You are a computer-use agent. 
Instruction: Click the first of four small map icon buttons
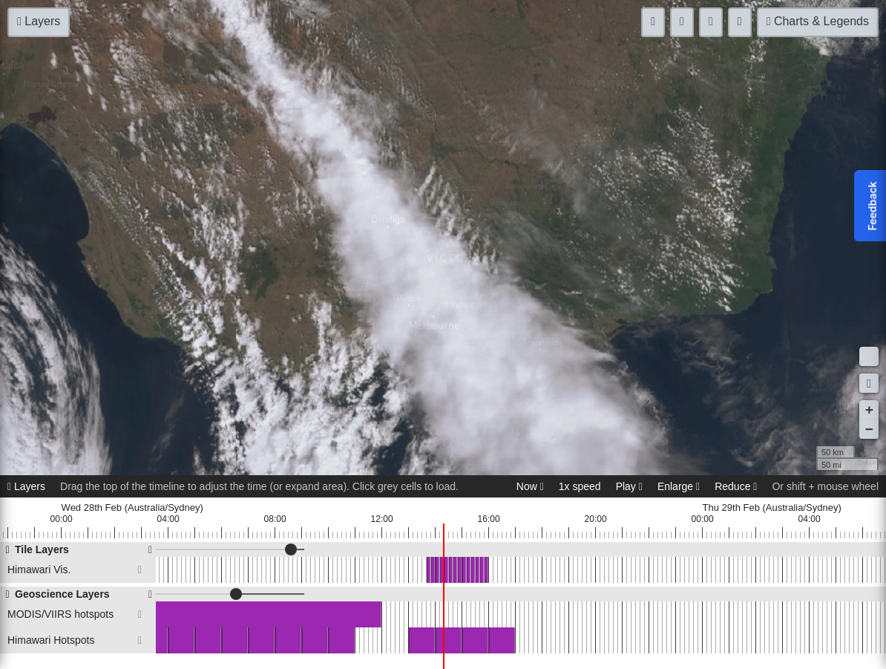tap(653, 22)
